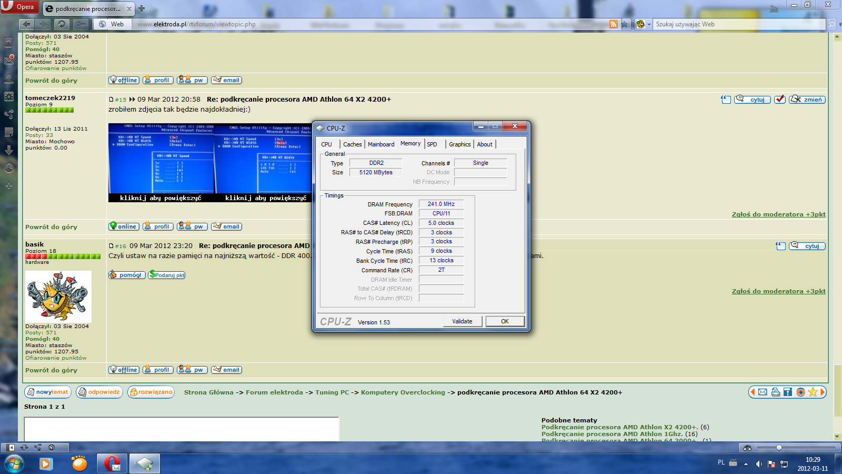
Task: Click 'Powrót do góry' under tomeczek2219's post
Action: coord(51,227)
